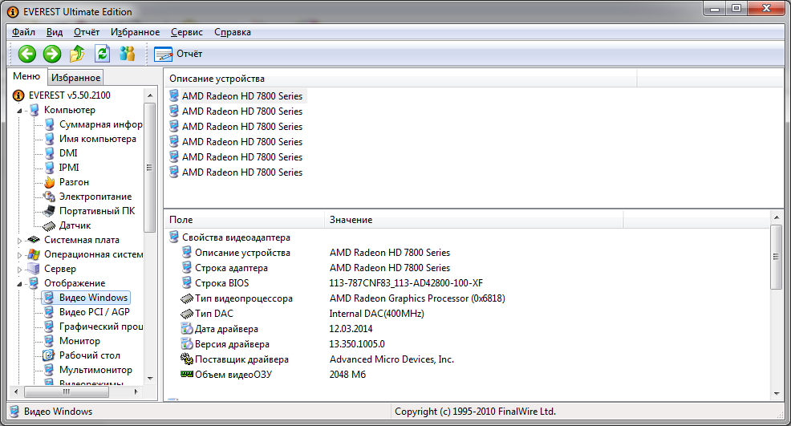Click the Отображение display icon

tap(34, 283)
